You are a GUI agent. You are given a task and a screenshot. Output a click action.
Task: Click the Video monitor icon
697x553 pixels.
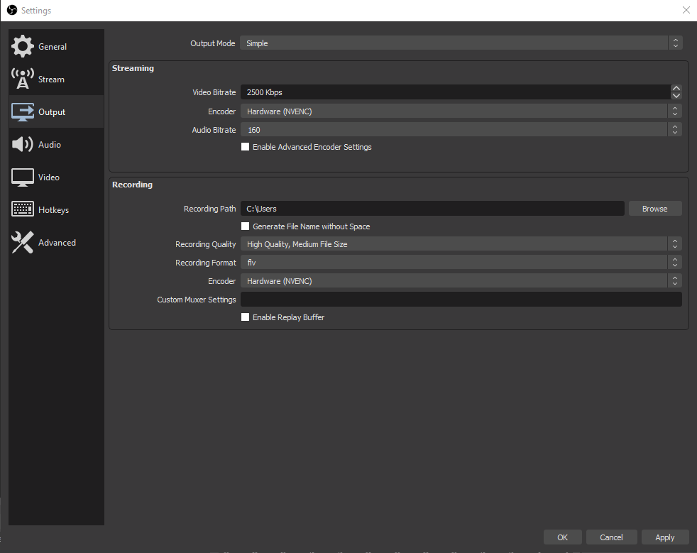click(23, 177)
